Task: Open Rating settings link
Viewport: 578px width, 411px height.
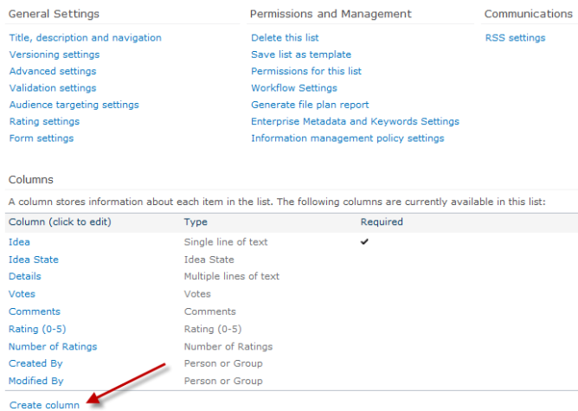Action: pos(44,121)
